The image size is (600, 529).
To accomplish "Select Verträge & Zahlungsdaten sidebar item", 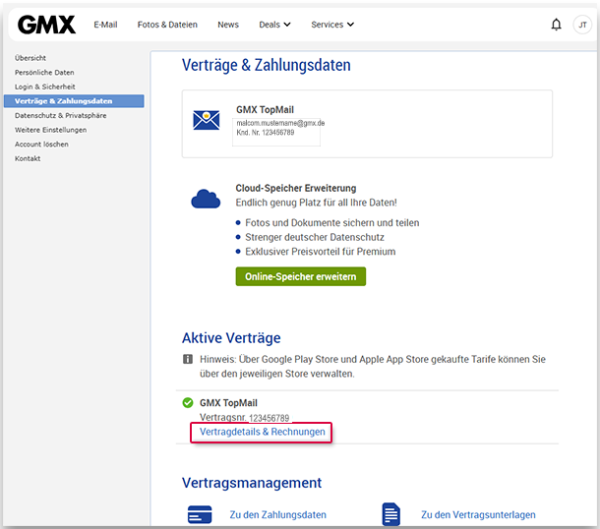I will (74, 101).
